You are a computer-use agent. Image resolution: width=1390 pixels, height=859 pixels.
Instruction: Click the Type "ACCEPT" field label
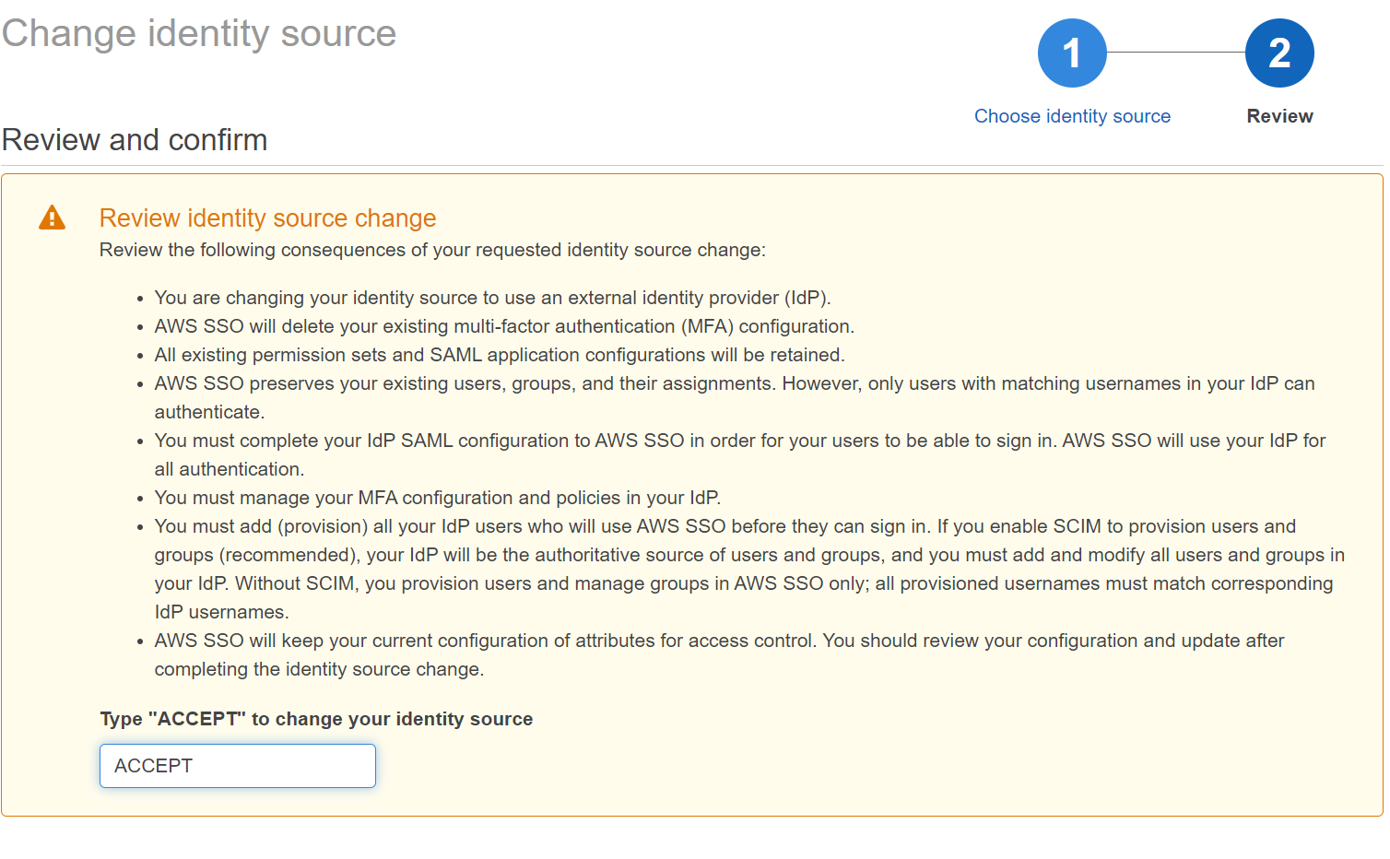[x=316, y=719]
